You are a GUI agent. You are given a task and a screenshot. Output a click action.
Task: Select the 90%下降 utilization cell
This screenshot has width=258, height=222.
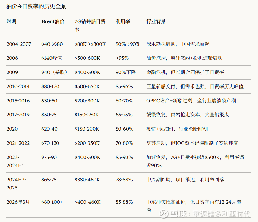click(x=126, y=72)
